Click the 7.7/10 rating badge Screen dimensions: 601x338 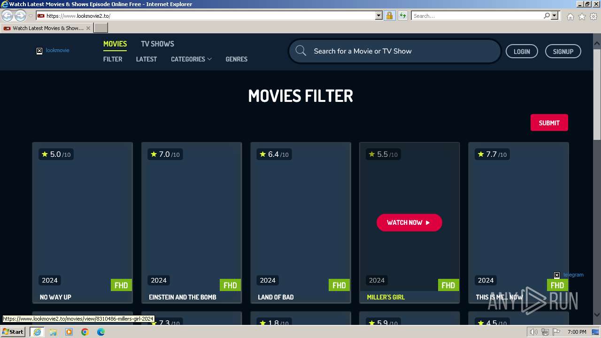click(x=493, y=154)
